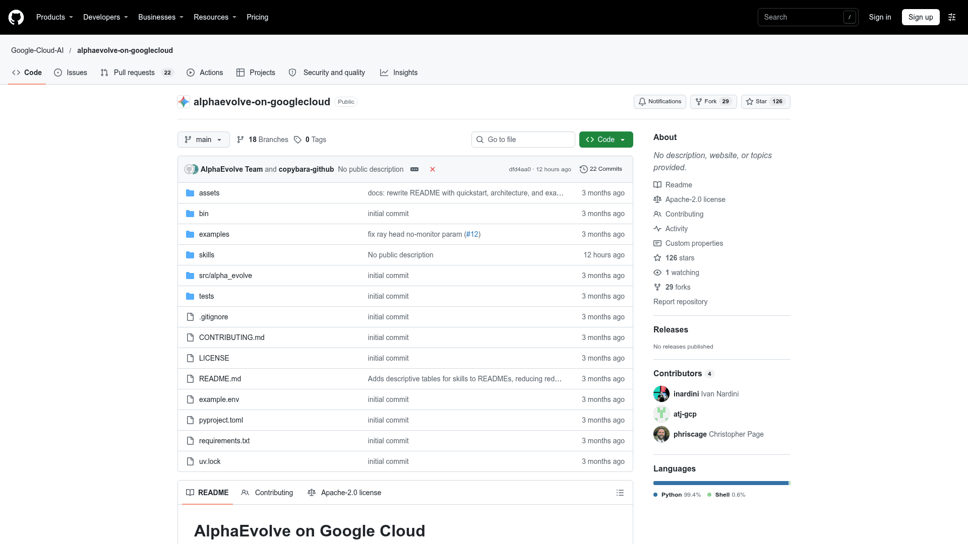The height and width of the screenshot is (544, 968).
Task: Open the appearance settings sliders icon
Action: point(952,17)
